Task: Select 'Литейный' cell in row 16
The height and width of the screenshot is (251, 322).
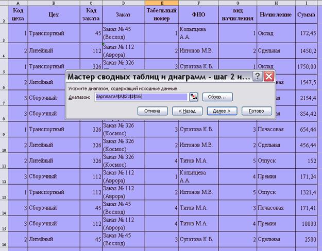Action: point(54,239)
